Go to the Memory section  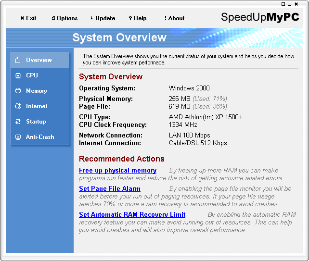coord(37,91)
